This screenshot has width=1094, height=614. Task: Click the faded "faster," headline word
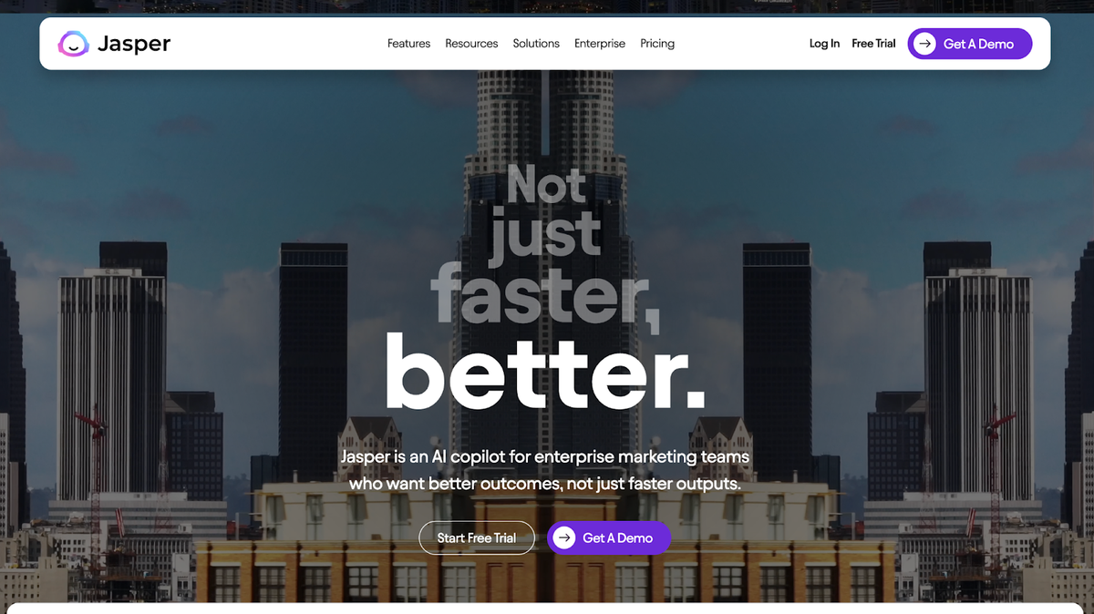(x=545, y=293)
